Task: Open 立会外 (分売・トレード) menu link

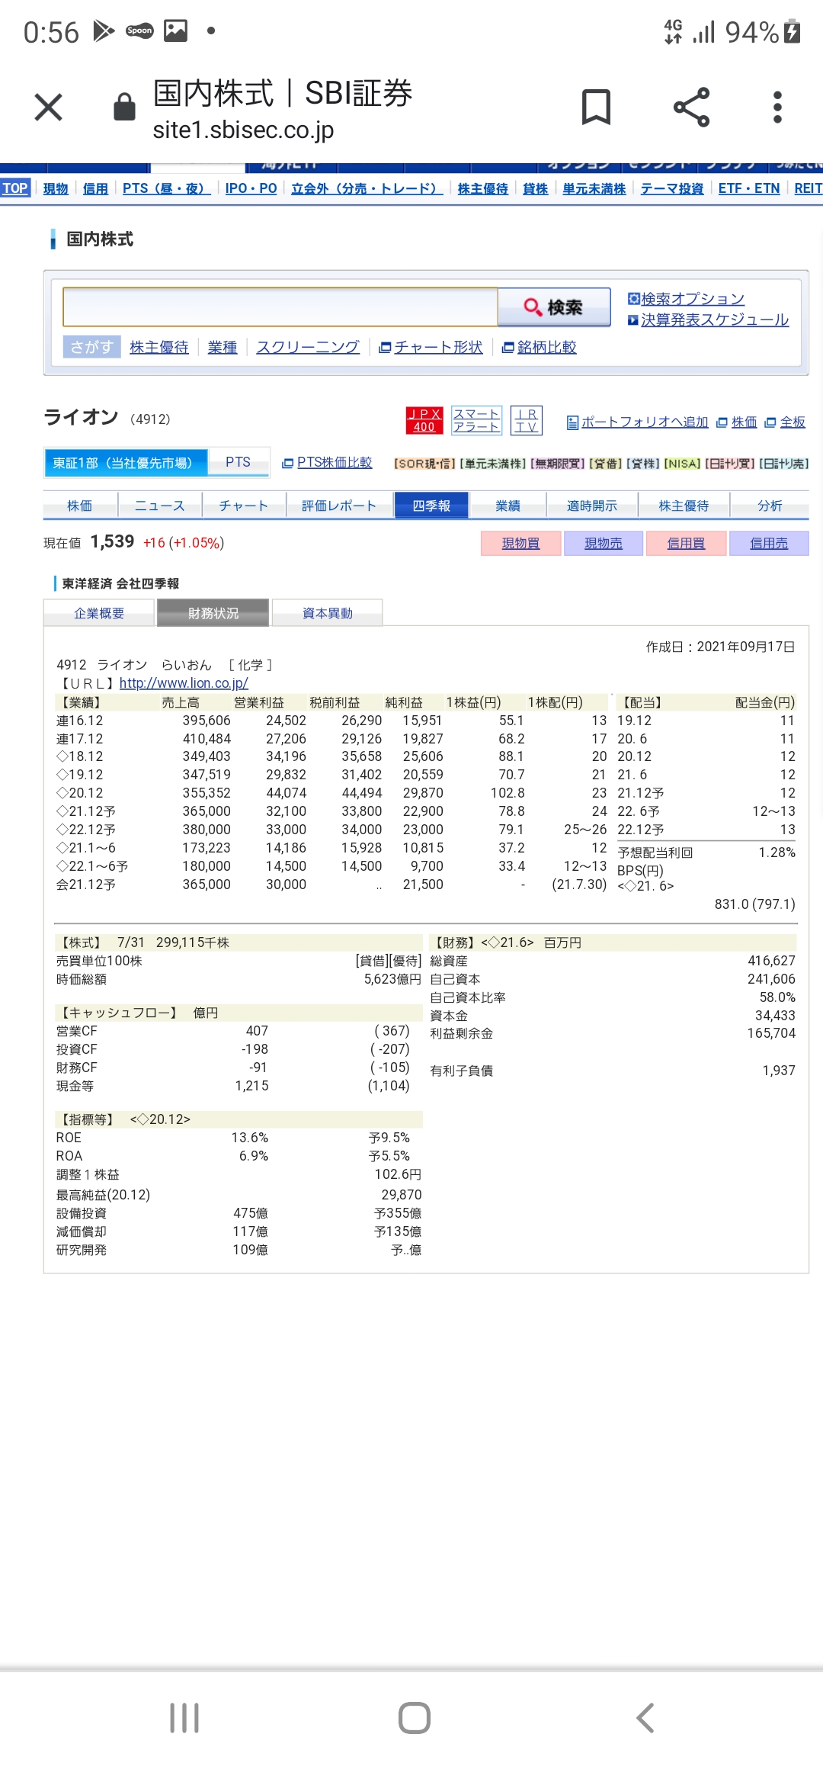Action: [367, 188]
